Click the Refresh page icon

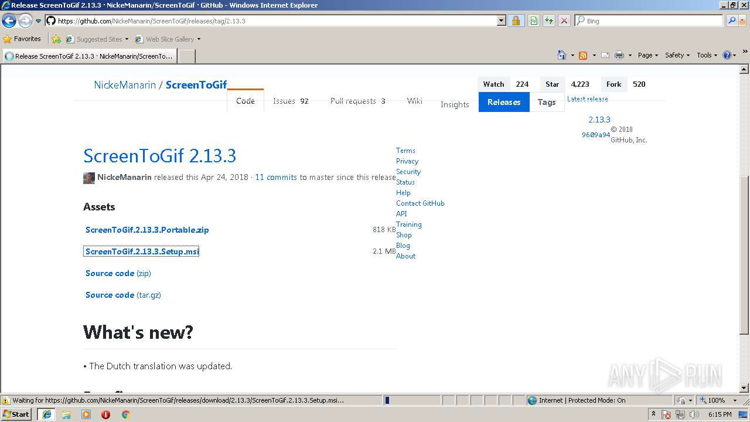(549, 21)
